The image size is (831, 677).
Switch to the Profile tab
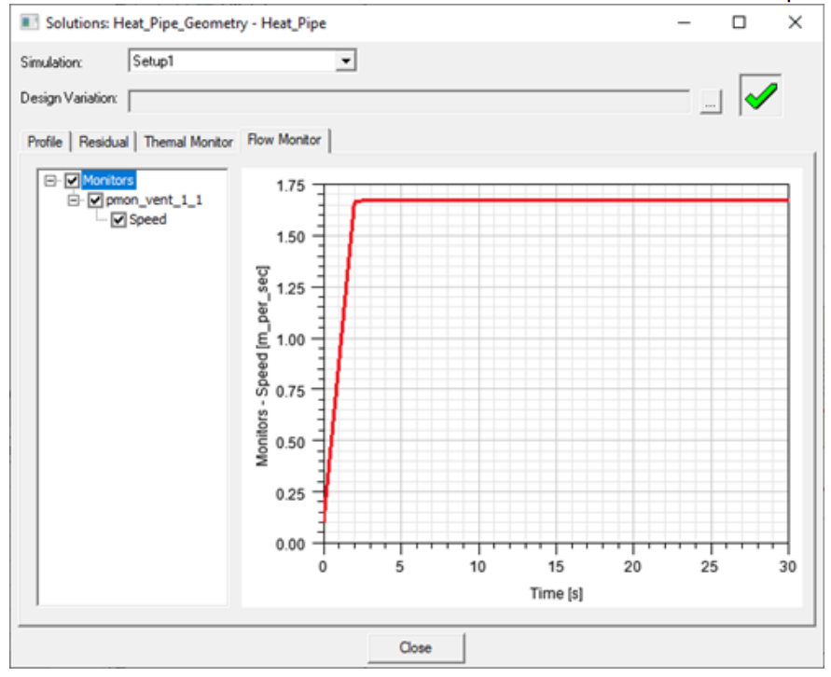coord(45,142)
